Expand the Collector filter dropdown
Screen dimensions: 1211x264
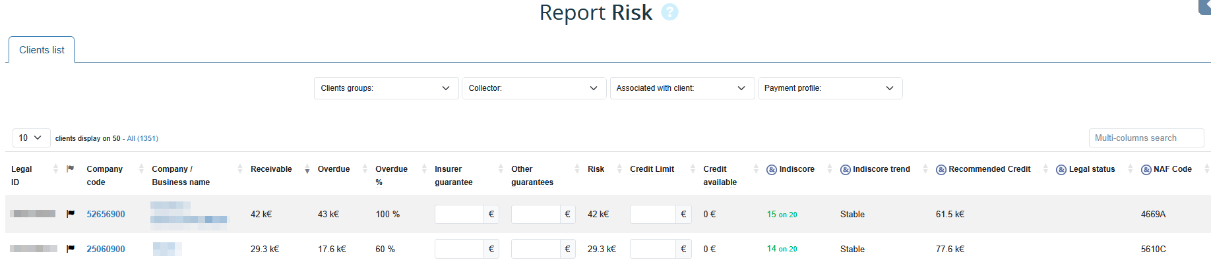coord(534,88)
